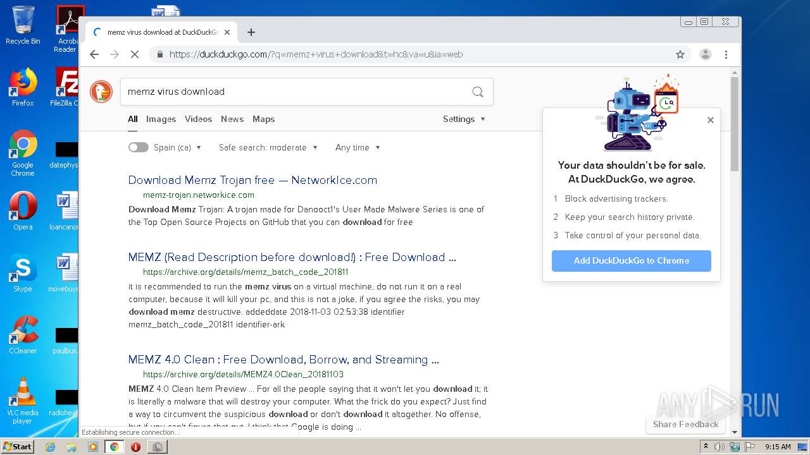The height and width of the screenshot is (455, 810).
Task: Open archive.org MEMZ4.0Clean_20181103 URL
Action: pos(243,375)
